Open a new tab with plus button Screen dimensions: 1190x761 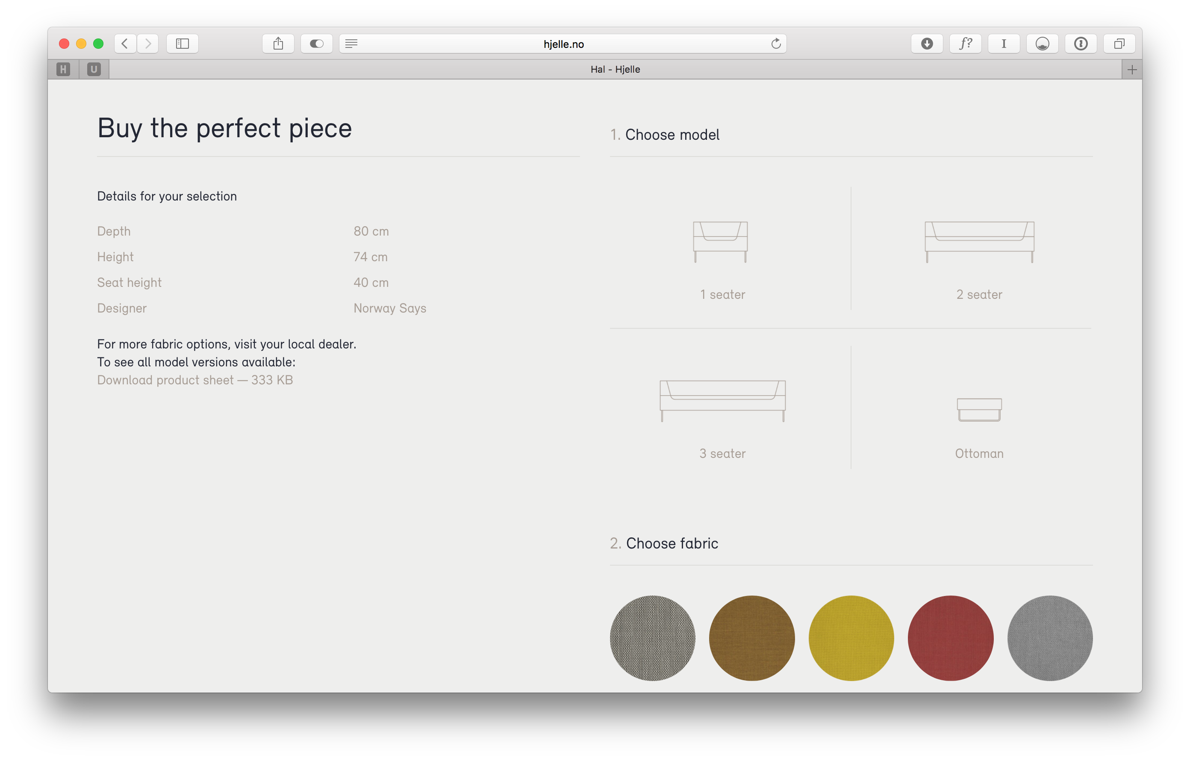click(1132, 70)
